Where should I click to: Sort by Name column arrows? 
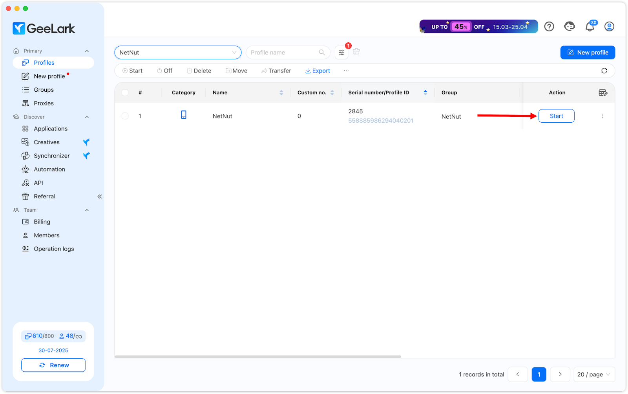point(281,93)
